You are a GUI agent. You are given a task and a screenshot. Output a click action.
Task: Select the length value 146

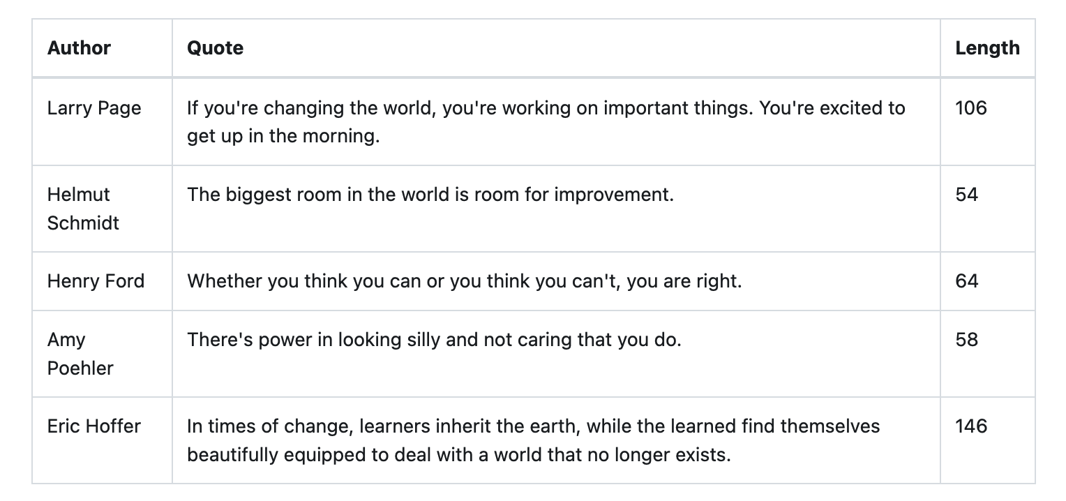tap(971, 426)
